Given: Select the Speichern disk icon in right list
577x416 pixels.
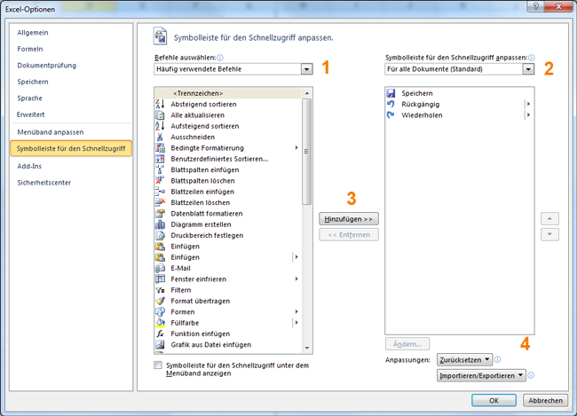Looking at the screenshot, I should pos(391,93).
